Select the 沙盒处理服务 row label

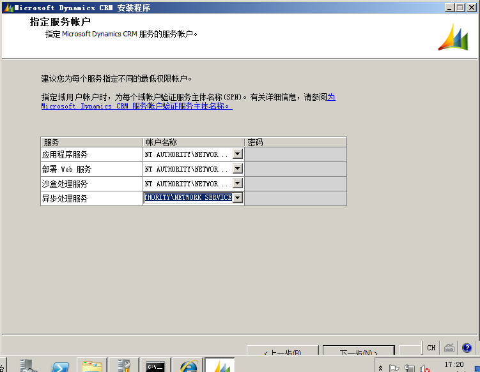pyautogui.click(x=65, y=184)
